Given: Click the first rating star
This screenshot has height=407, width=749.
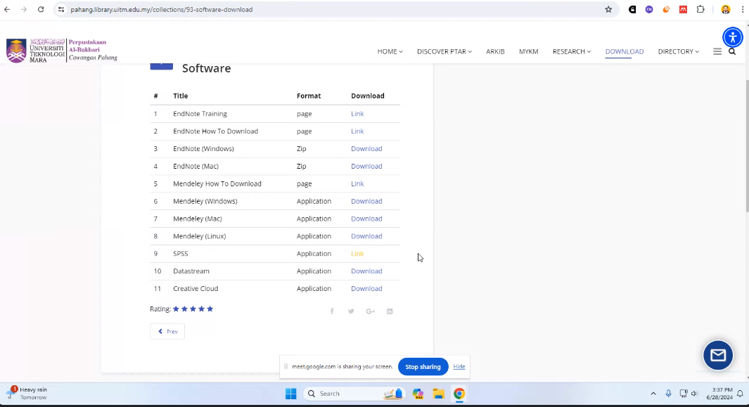Looking at the screenshot, I should [x=176, y=309].
